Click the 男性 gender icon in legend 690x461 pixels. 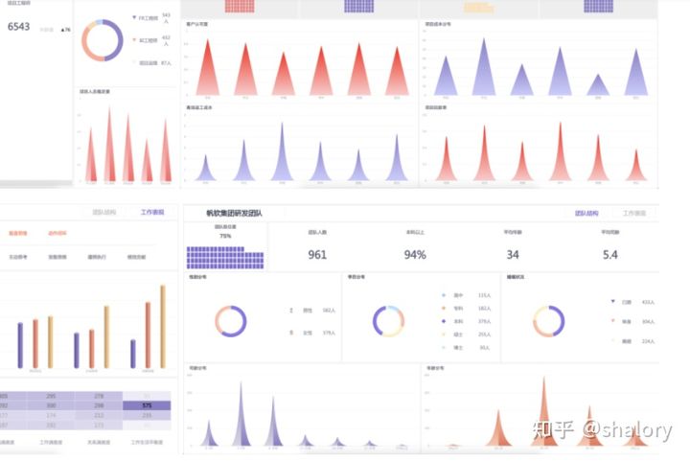pyautogui.click(x=291, y=311)
